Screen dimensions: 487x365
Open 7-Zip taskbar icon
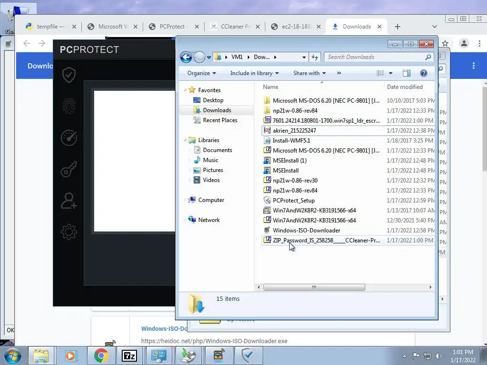pos(129,355)
